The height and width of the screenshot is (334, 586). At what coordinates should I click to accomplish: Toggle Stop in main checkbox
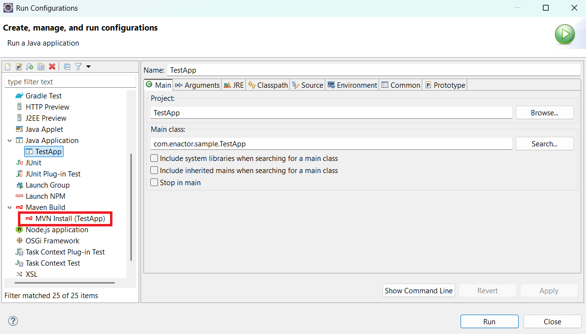tap(154, 183)
